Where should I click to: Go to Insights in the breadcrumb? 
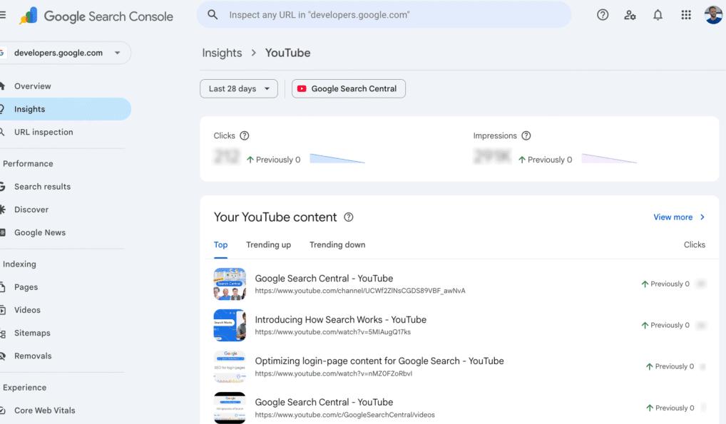[222, 53]
